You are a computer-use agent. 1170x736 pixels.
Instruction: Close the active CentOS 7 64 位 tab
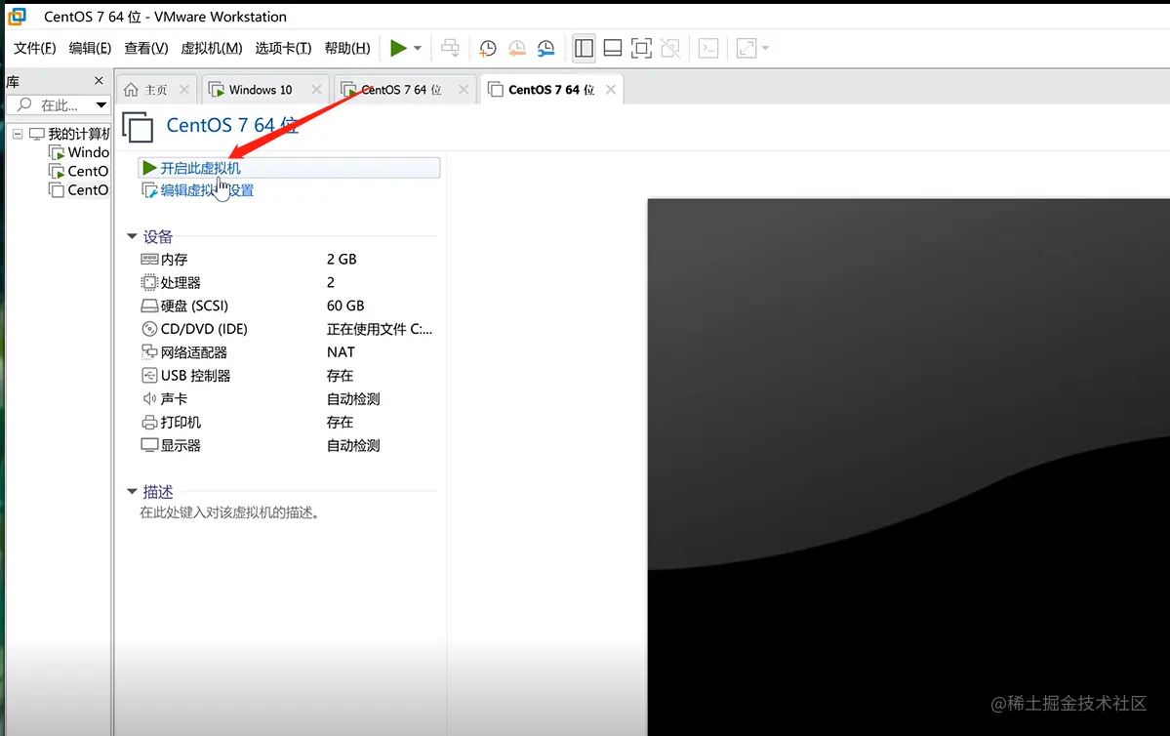(610, 90)
